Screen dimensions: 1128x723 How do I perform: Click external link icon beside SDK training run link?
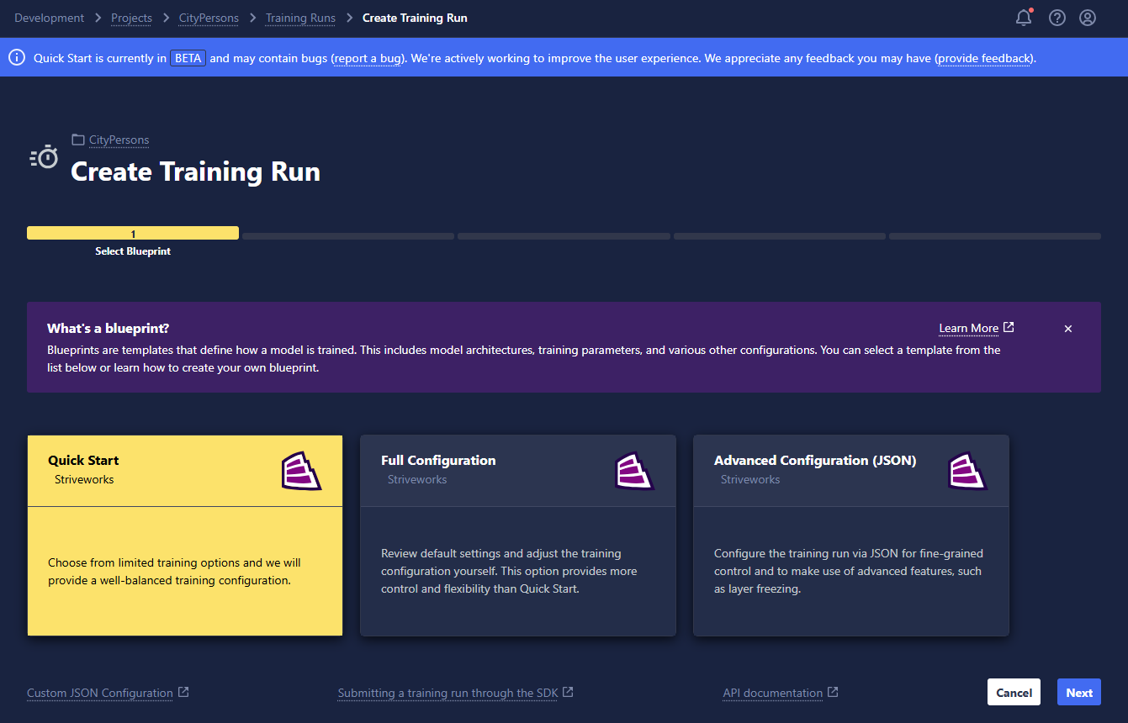pyautogui.click(x=568, y=692)
